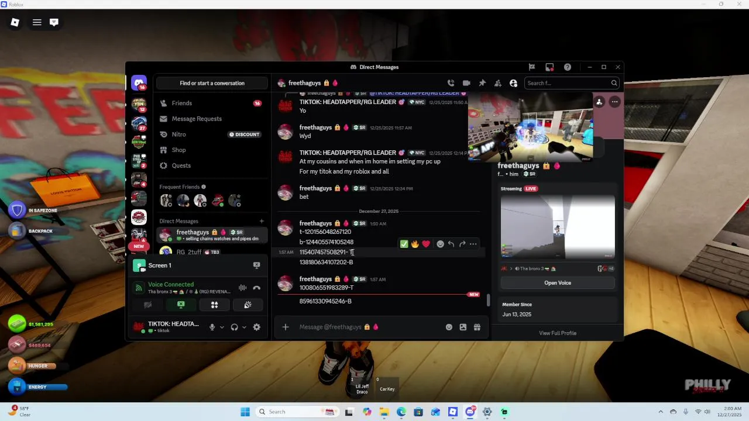Open the Roblox chat icon

54,22
